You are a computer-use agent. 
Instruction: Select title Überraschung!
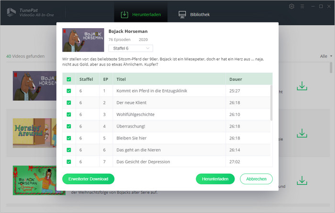[x=131, y=126]
